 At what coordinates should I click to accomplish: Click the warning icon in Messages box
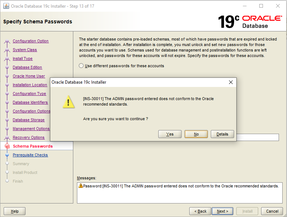click(80, 186)
